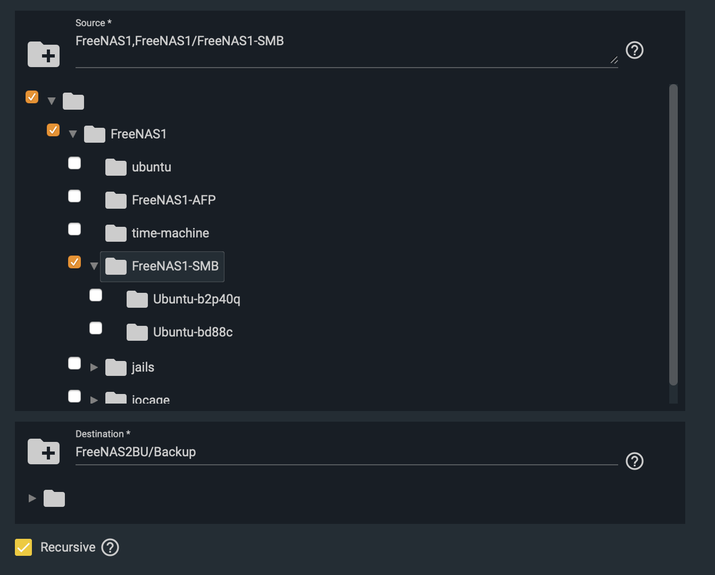
Task: Disable the Recursive checkbox
Action: [23, 547]
